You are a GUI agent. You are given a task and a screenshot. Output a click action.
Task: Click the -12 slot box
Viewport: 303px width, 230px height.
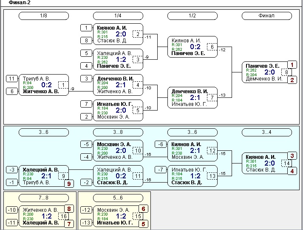tap(86, 210)
